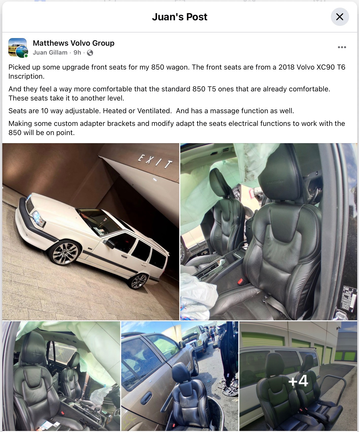Click the Juan's Post title header
359x432 pixels.
179,17
